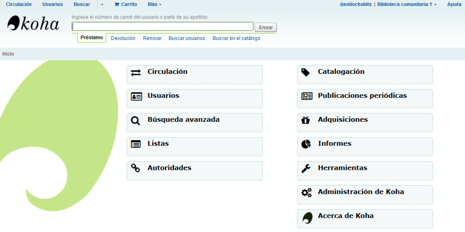
Task: Open the davidochobits Biblioteca comunitaria dropdown
Action: 388,5
